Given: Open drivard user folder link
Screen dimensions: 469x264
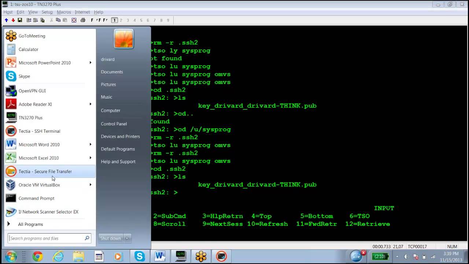Looking at the screenshot, I should (108, 59).
